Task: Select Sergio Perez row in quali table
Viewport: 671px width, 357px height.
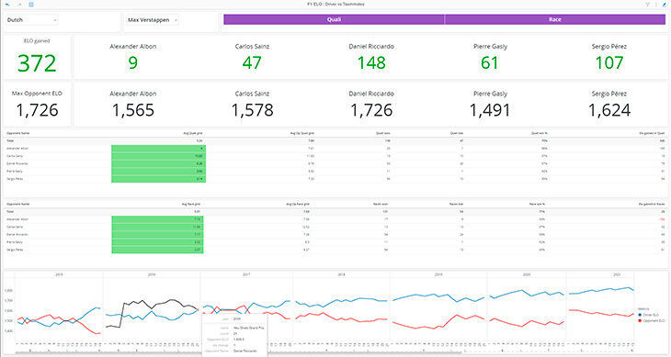Action: pos(335,179)
